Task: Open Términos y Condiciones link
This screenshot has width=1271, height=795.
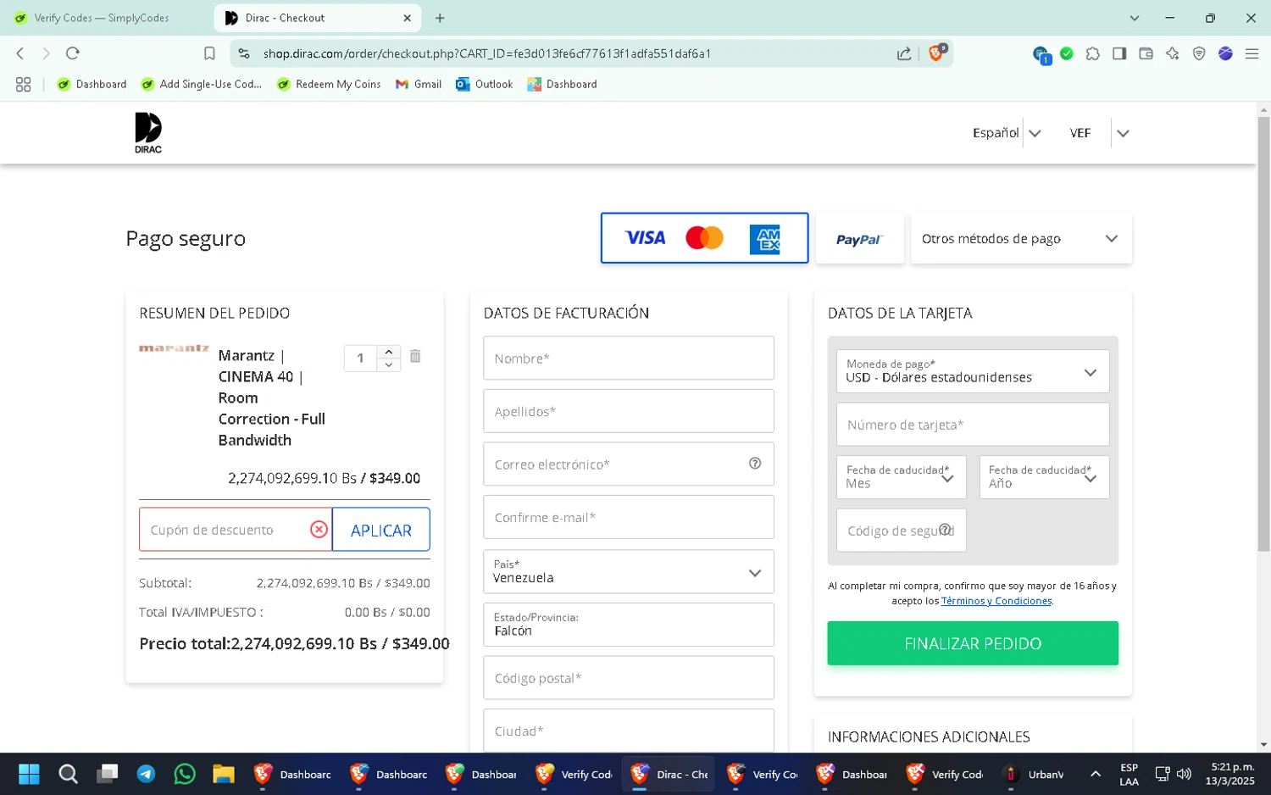Action: coord(996,601)
